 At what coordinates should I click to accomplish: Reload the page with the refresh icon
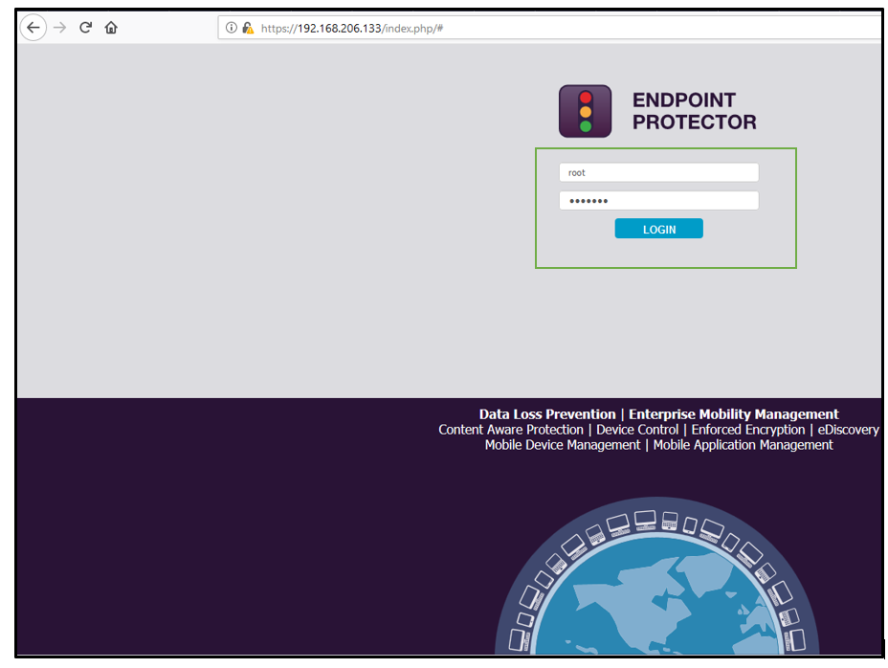(x=85, y=27)
